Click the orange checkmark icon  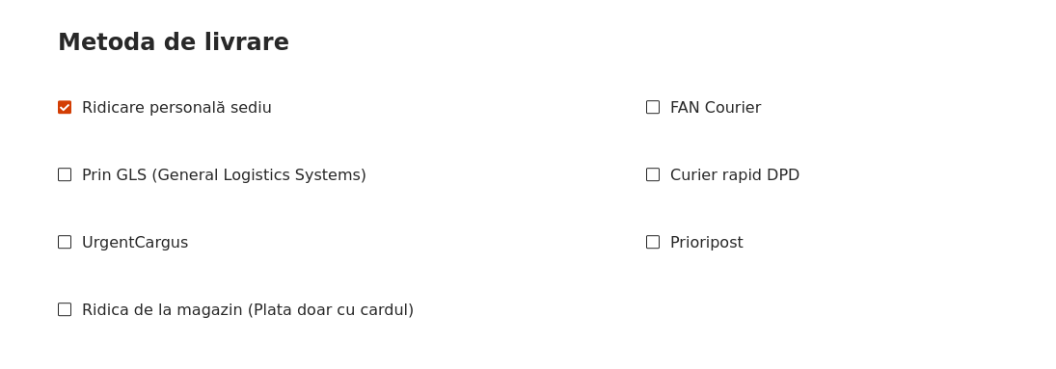coord(65,107)
